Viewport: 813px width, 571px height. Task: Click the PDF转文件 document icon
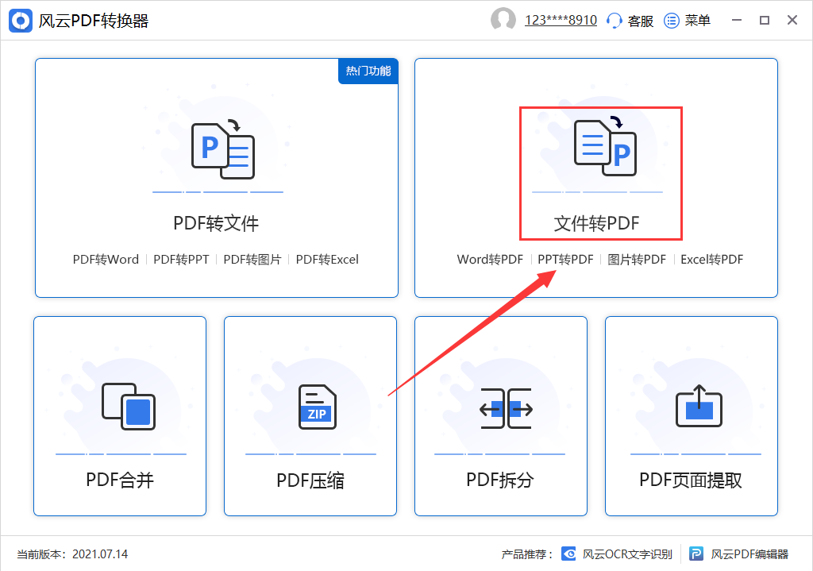(x=223, y=150)
